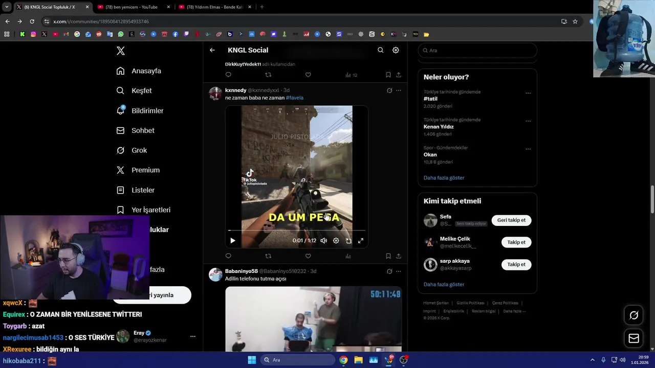Toggle picture-in-picture for the video

[x=348, y=240]
